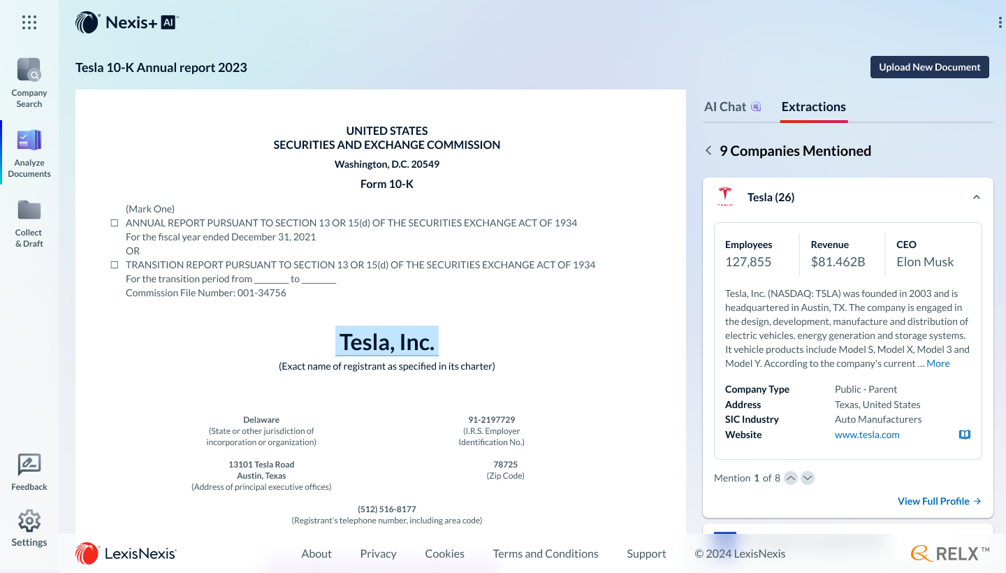Collapse the Tesla (26) company card
Viewport: 1006px width, 573px height.
click(x=977, y=197)
